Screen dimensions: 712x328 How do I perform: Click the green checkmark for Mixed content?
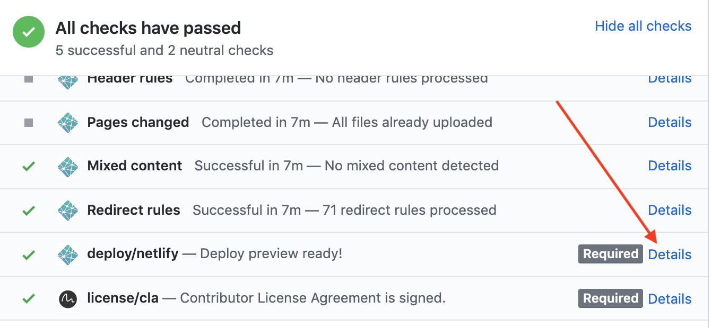click(29, 167)
